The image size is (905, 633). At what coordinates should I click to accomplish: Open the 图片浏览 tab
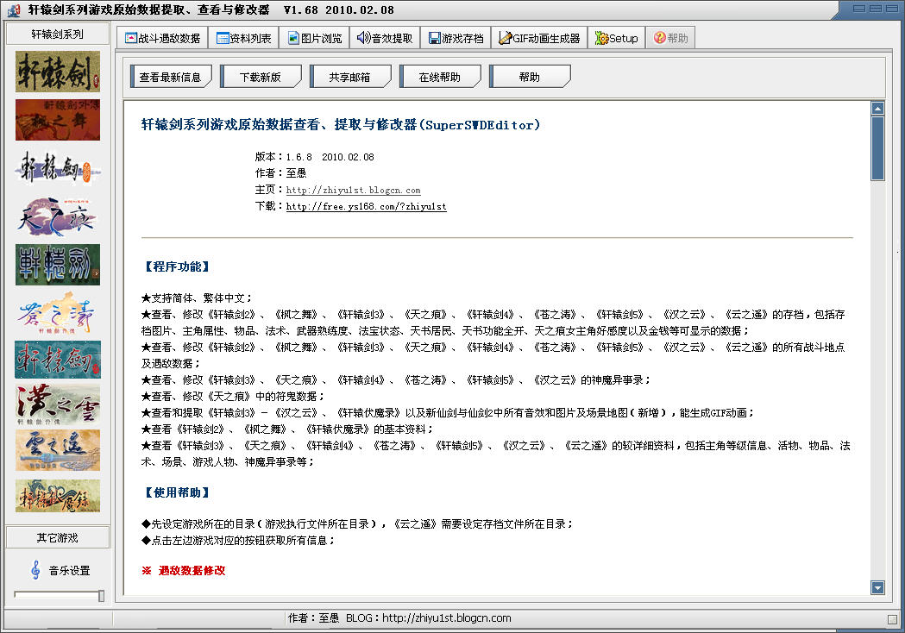pyautogui.click(x=315, y=38)
